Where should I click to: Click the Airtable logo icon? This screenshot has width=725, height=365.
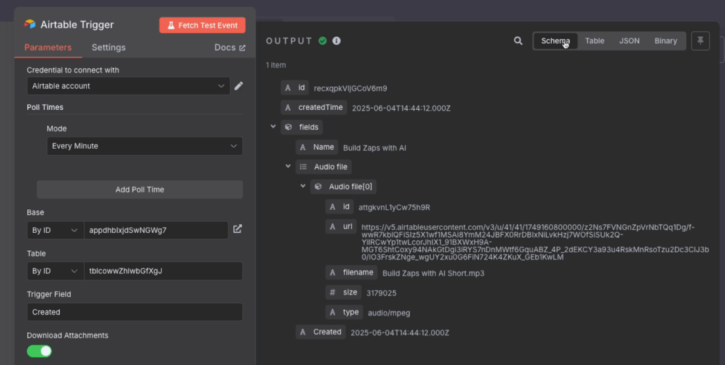coord(30,25)
